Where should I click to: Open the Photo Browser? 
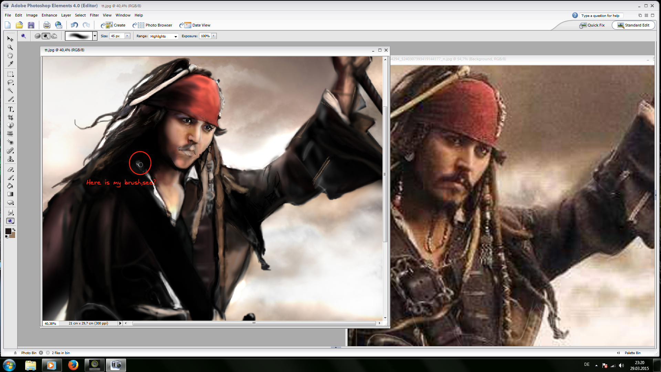pos(153,25)
